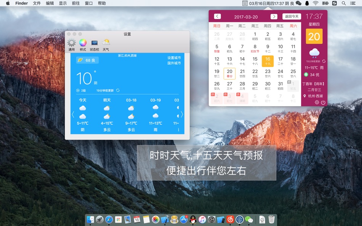Click menu bar date text 03月16日周四17:37
Image resolution: width=362 pixels, height=226 pixels.
click(x=266, y=3)
